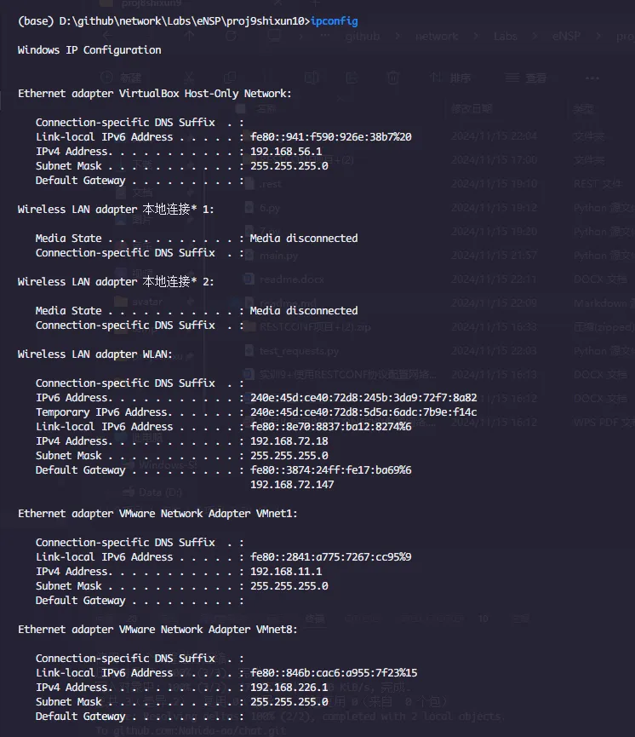Click the delete trash icon in File Explorer toolbar

coord(393,78)
